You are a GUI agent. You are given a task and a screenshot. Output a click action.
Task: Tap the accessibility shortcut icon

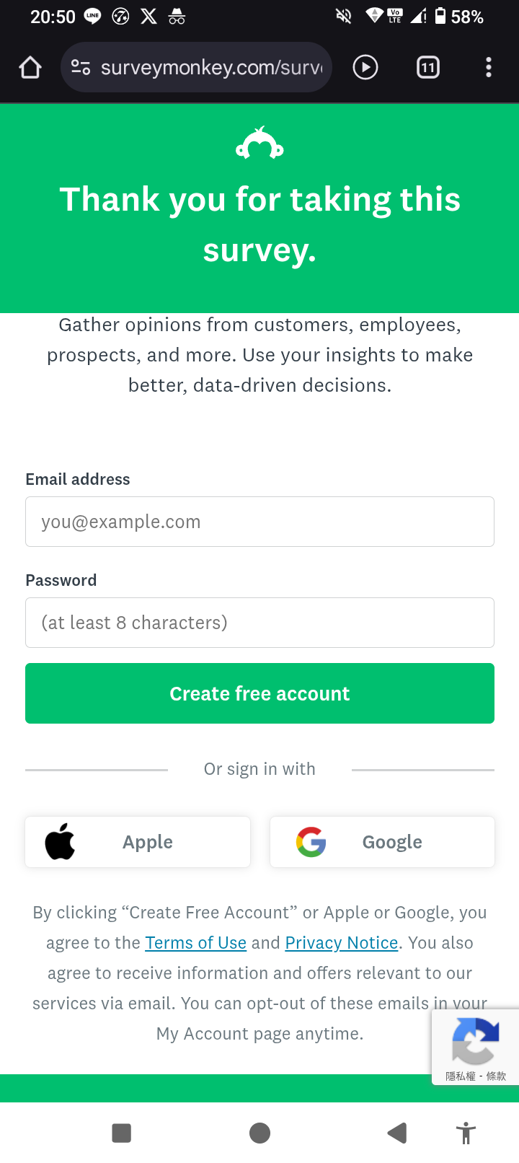pos(466,1133)
